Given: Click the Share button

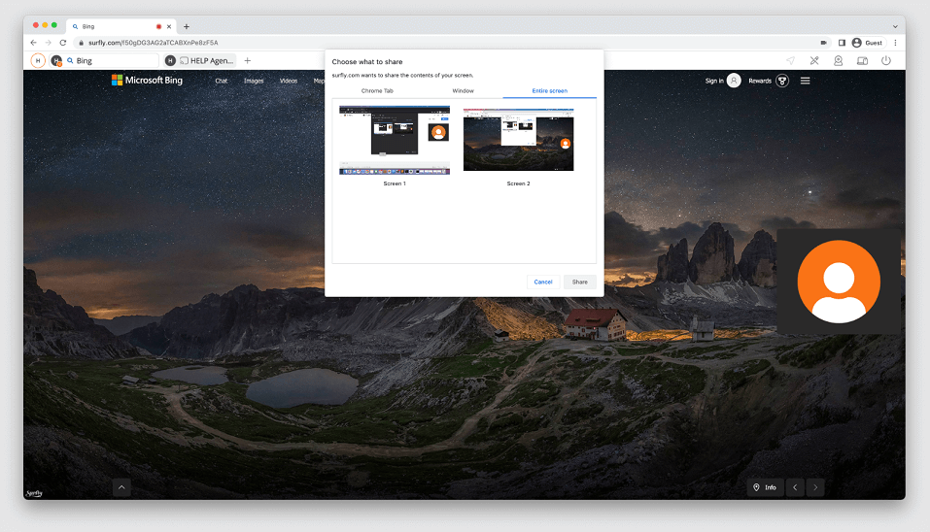Looking at the screenshot, I should pos(579,282).
